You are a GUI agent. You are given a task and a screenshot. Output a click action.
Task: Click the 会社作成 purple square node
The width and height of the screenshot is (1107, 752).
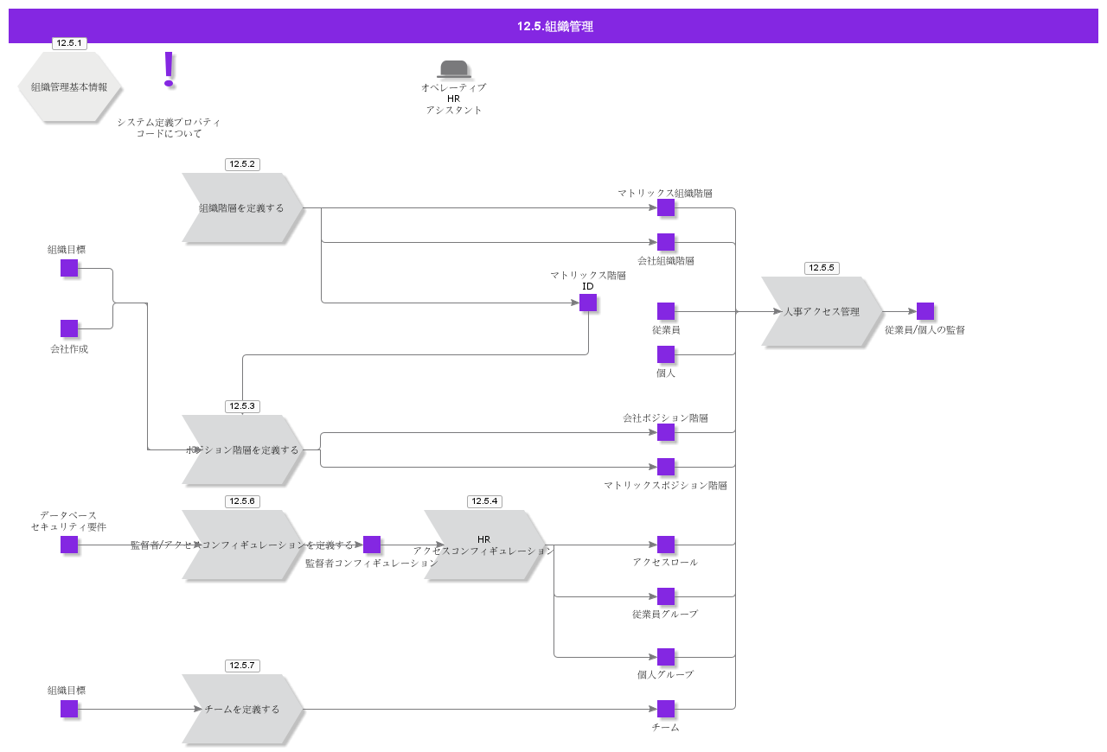(x=69, y=328)
